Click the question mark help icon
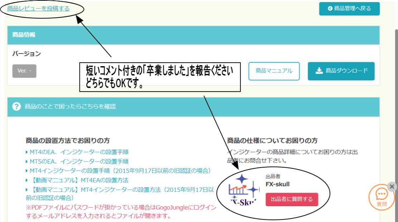This screenshot has height=222, width=398. point(16,107)
